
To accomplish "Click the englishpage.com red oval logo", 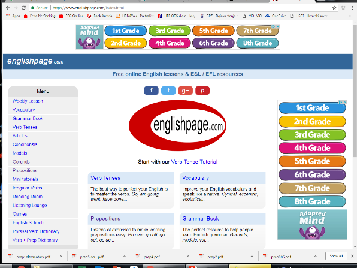I will click(177, 125).
